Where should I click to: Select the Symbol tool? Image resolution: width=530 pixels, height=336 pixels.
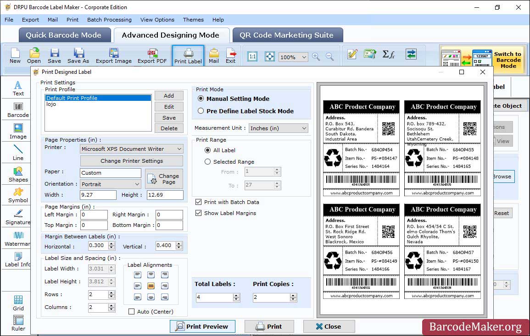point(18,195)
